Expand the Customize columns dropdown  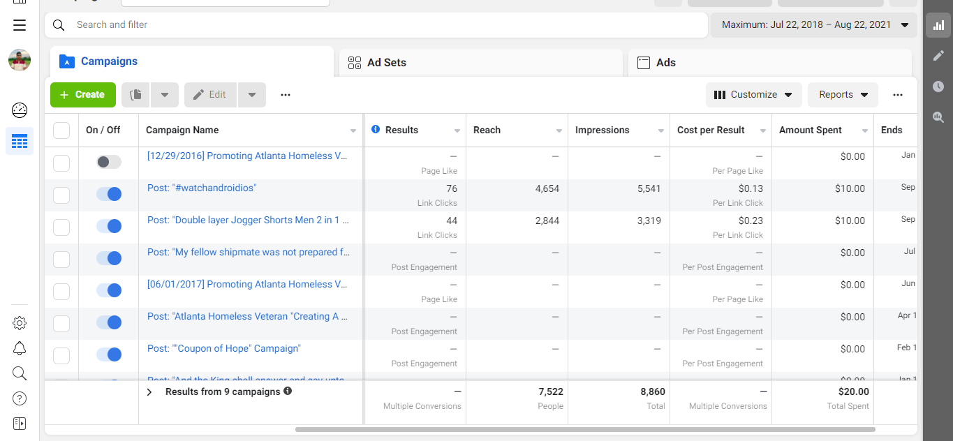pyautogui.click(x=753, y=95)
